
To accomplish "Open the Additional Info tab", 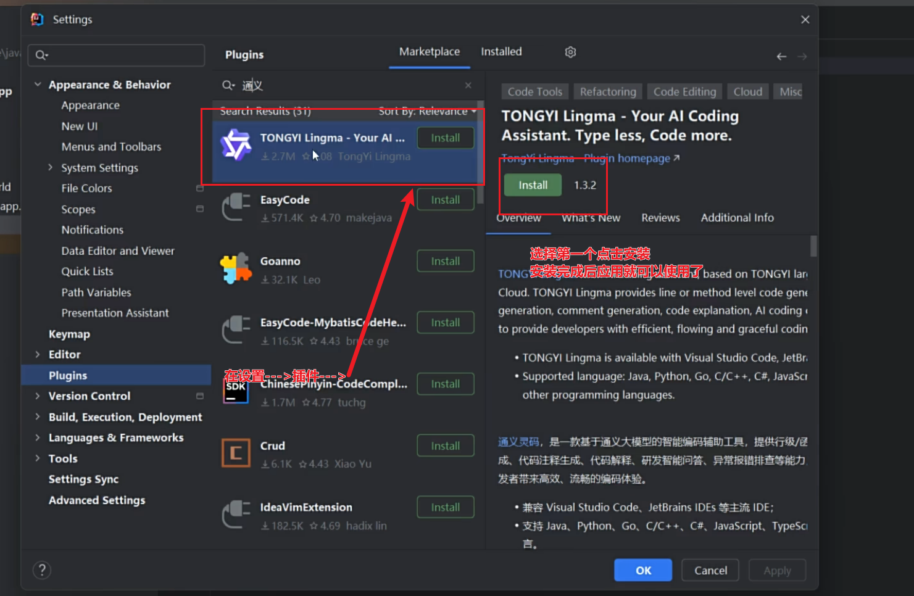I will click(737, 218).
